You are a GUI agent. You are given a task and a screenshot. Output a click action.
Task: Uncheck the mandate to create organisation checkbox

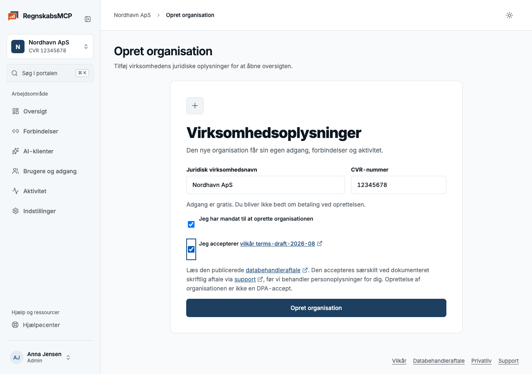coord(191,224)
